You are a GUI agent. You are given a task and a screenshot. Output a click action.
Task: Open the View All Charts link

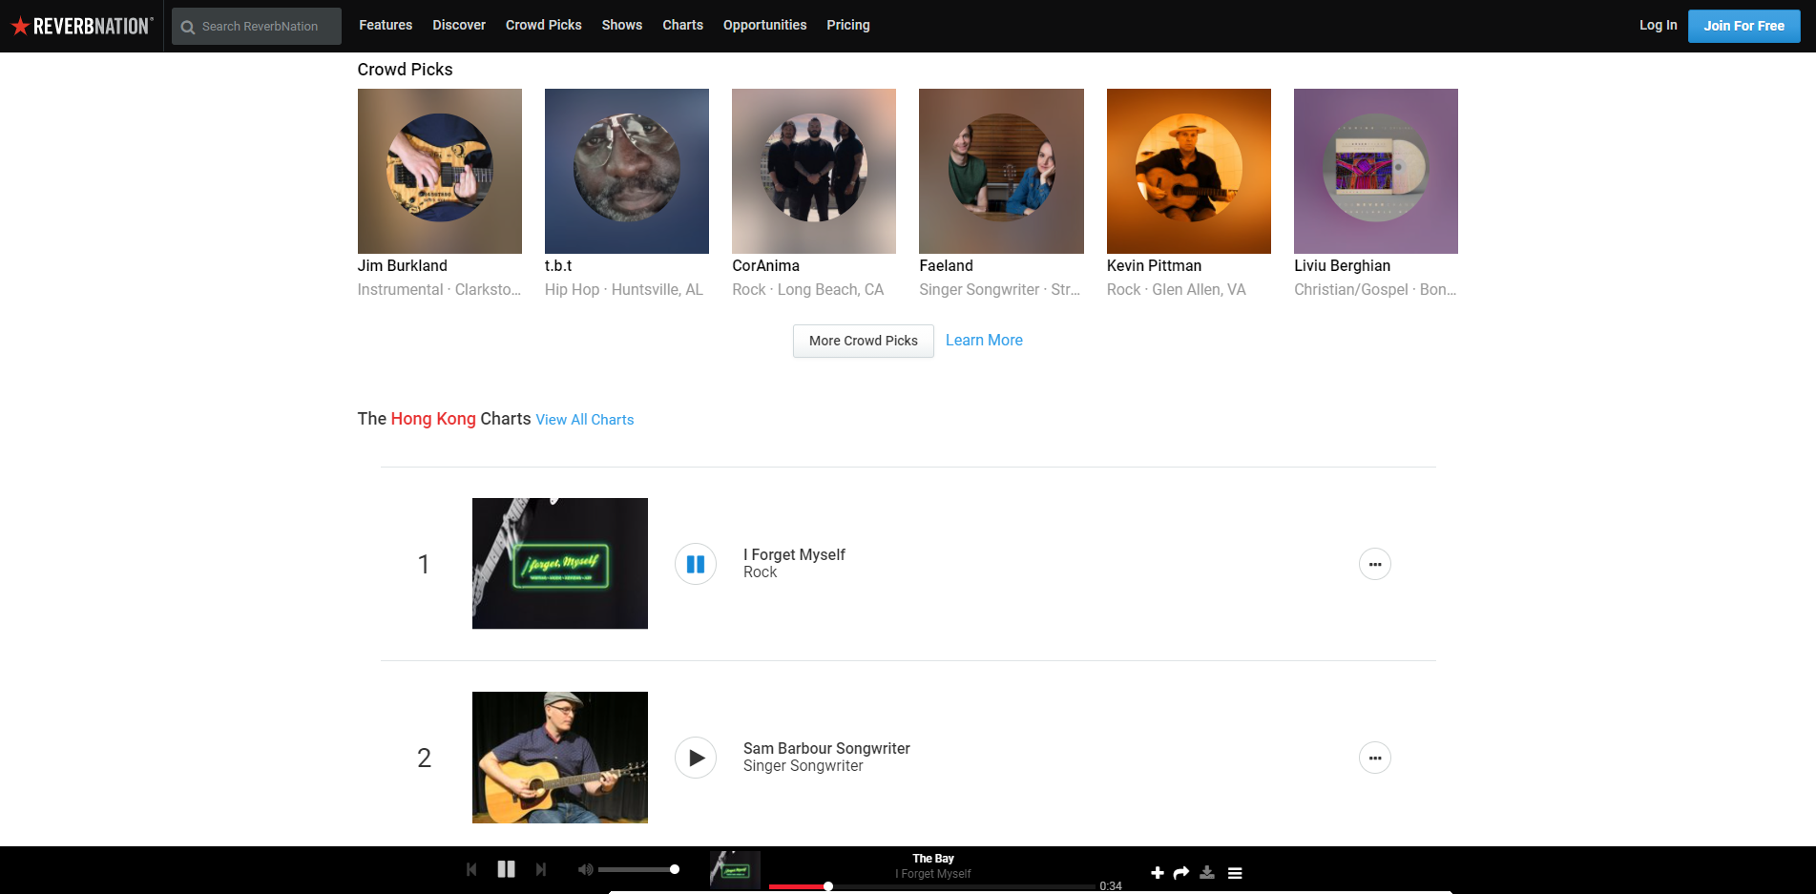tap(584, 420)
